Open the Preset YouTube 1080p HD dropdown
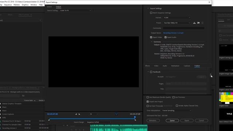 pyautogui.click(x=177, y=23)
